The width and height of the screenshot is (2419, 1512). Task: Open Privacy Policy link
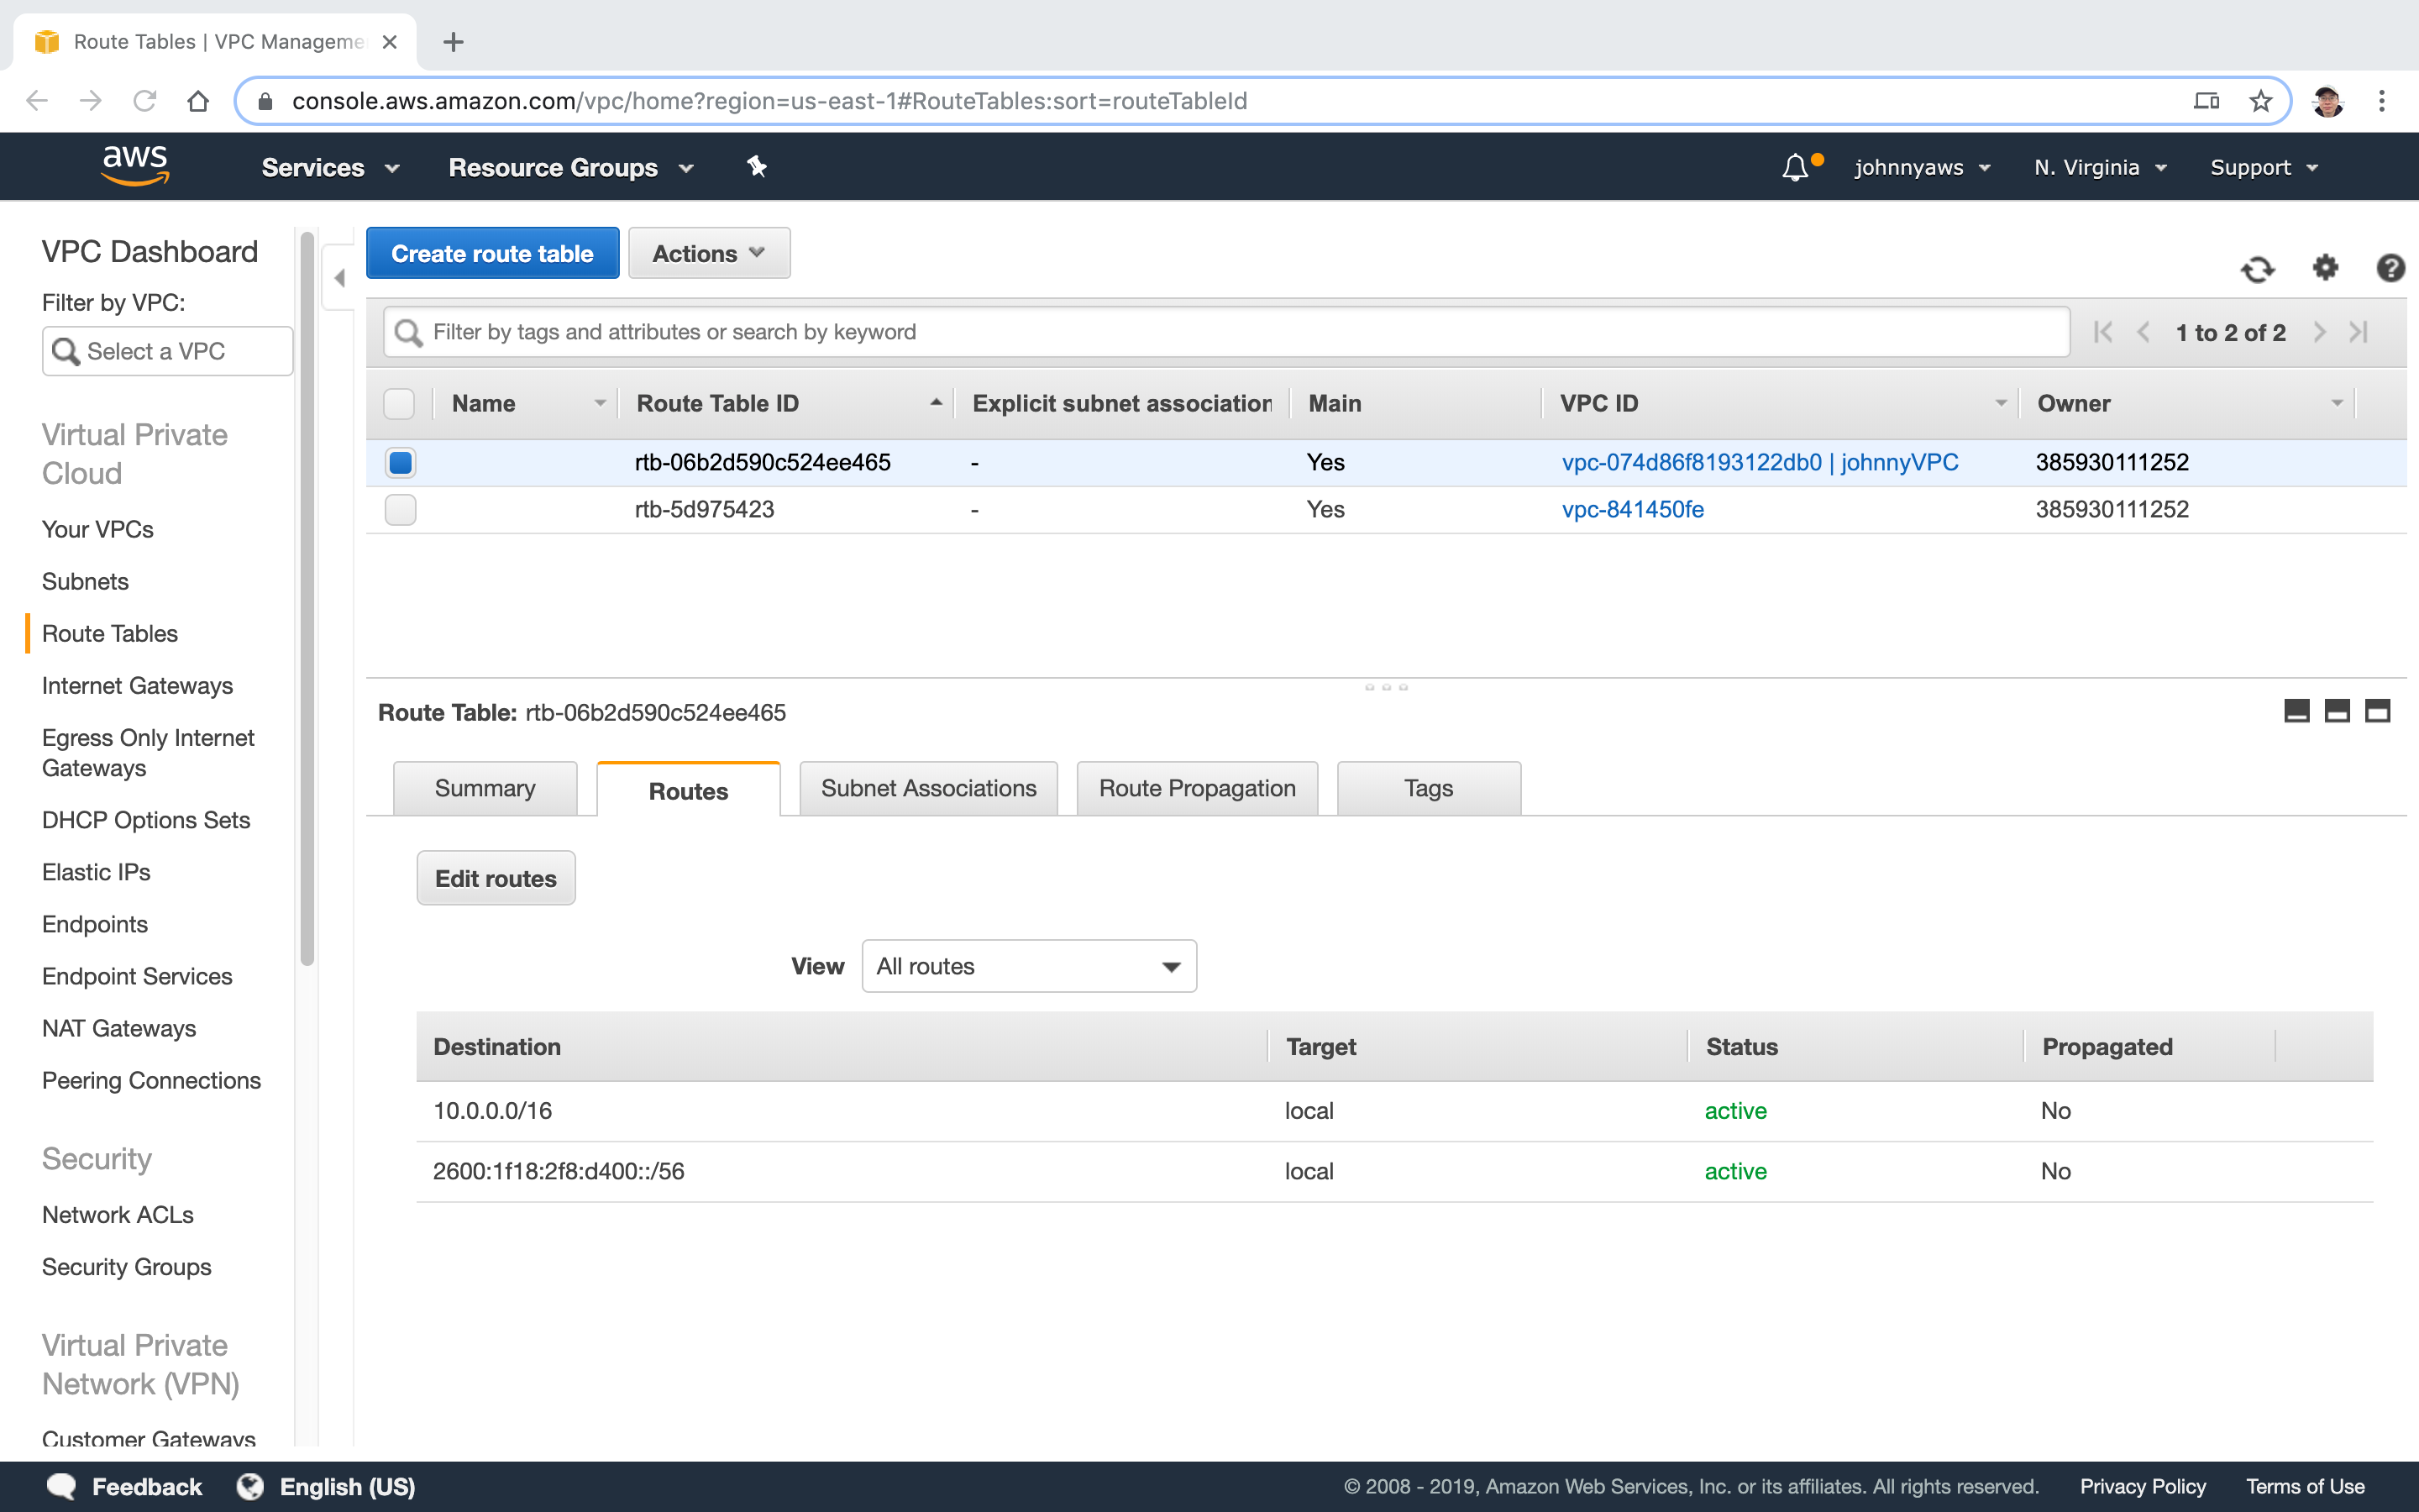[2142, 1486]
